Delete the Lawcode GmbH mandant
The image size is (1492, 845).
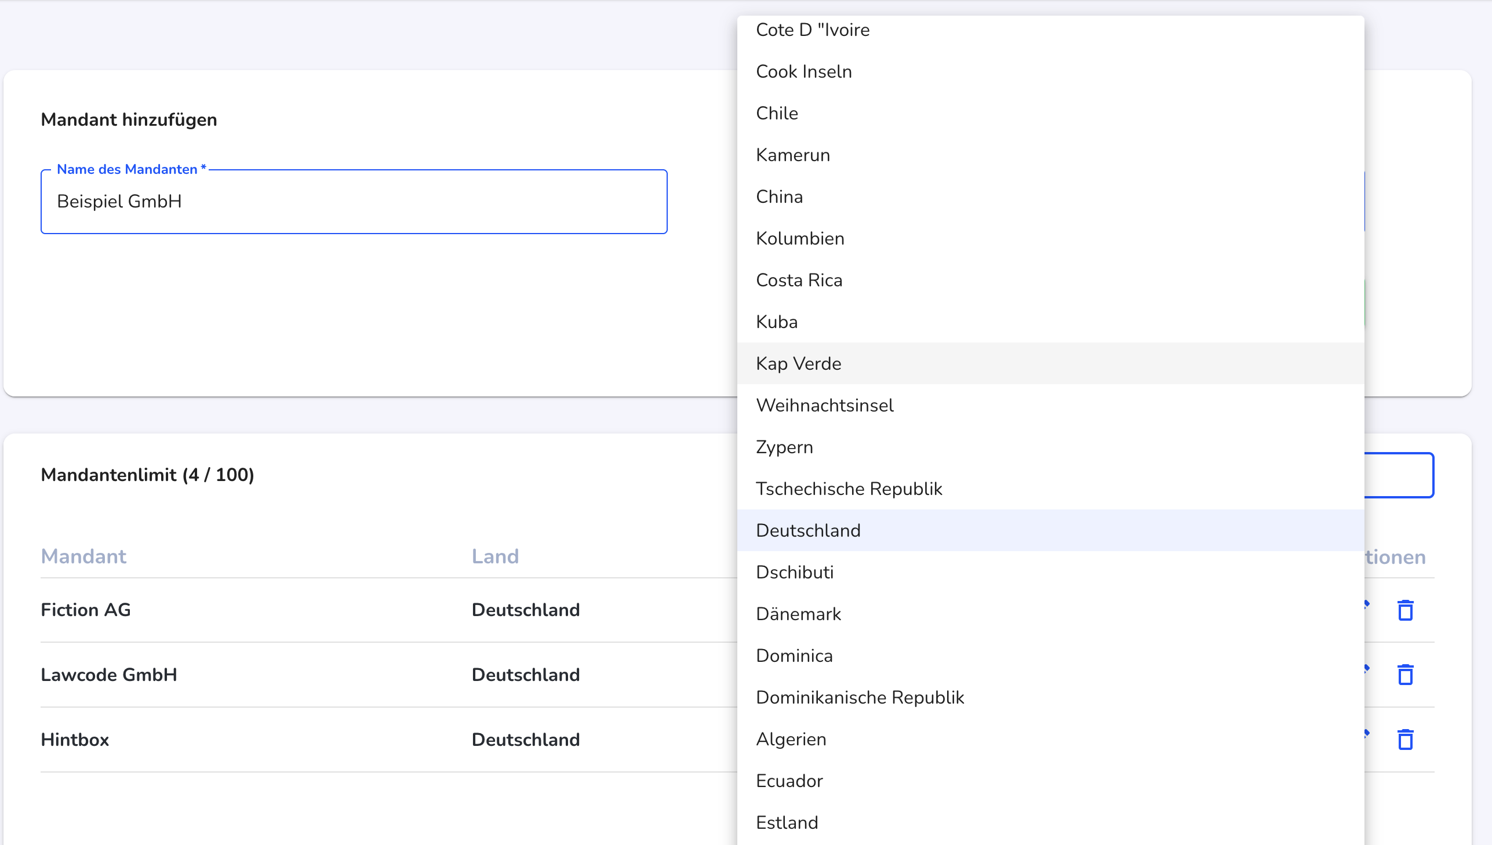[x=1405, y=675]
